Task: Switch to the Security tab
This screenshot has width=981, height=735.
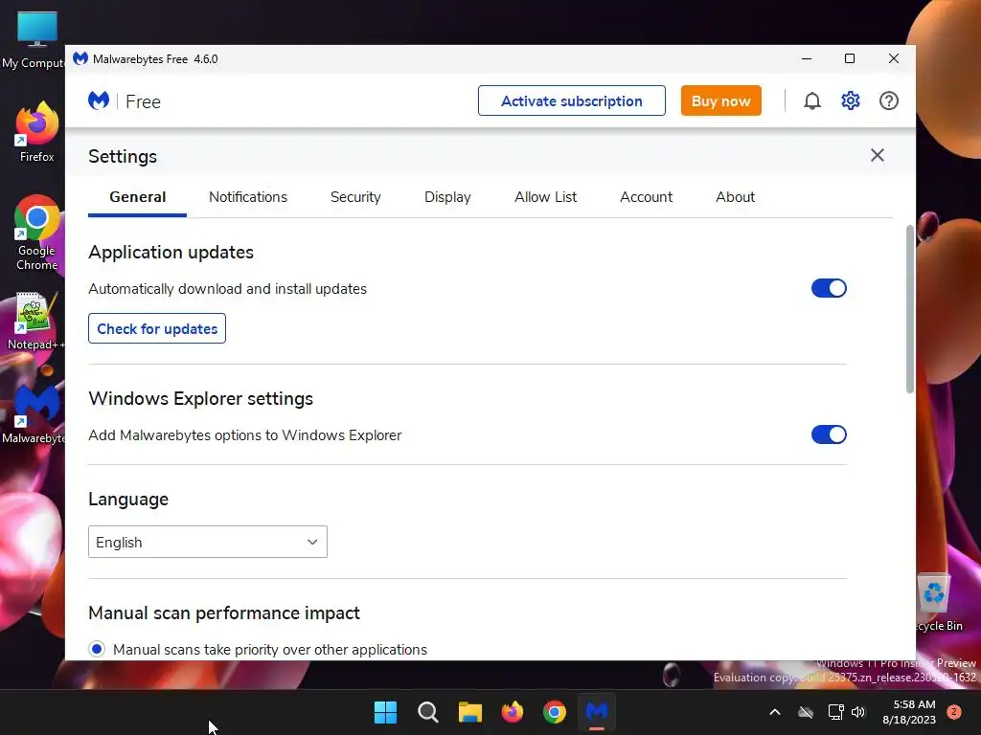Action: 355,197
